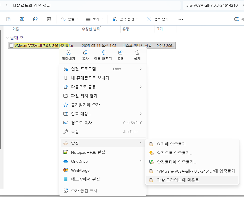This screenshot has height=197, width=244.
Task: Open the 검색 옵션 dropdown
Action: pyautogui.click(x=126, y=19)
